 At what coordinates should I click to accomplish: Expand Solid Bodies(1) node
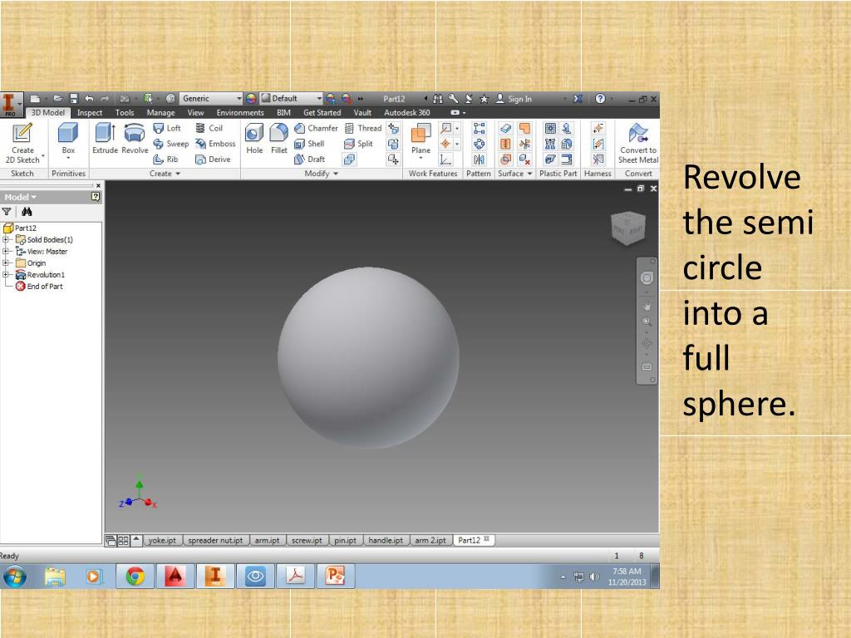[6, 240]
